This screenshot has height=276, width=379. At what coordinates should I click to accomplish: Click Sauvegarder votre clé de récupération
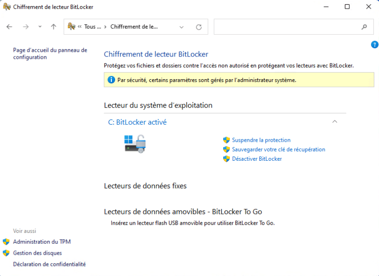click(x=278, y=149)
